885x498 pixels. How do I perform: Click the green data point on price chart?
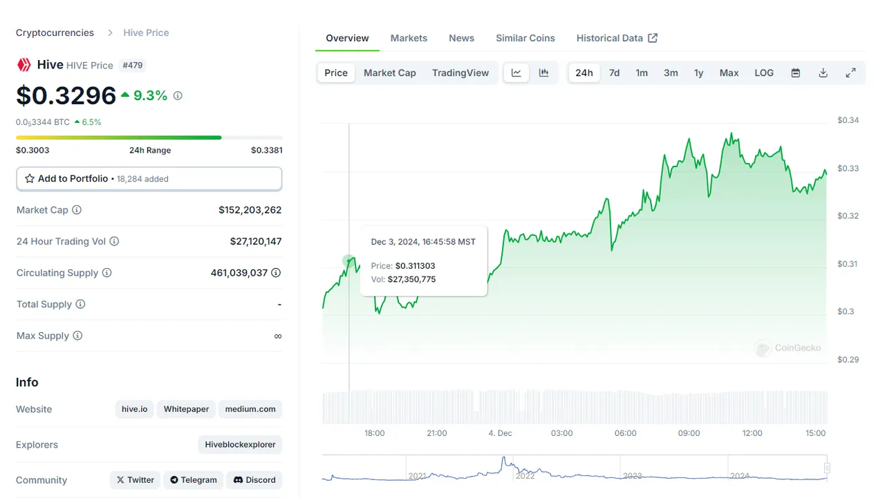coord(348,261)
